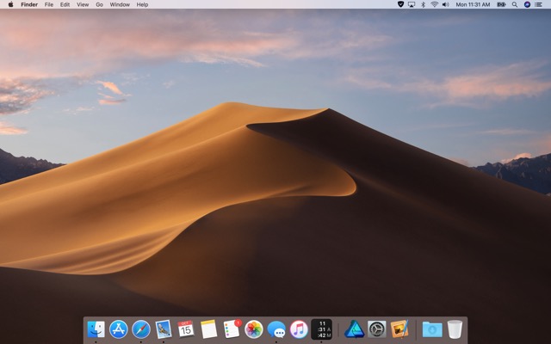The image size is (551, 344).
Task: Open the Trash in the Dock
Action: 455,329
